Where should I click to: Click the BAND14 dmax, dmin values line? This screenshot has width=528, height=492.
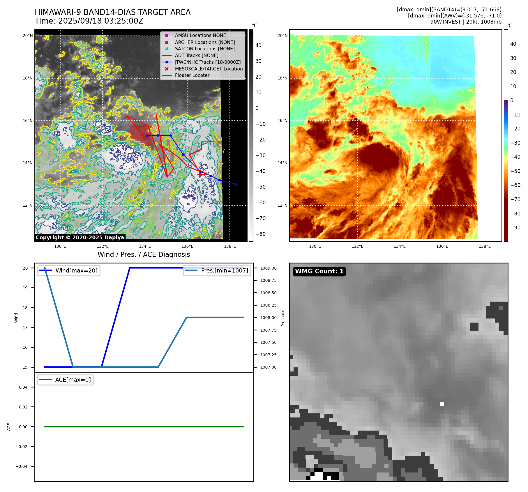click(x=449, y=10)
